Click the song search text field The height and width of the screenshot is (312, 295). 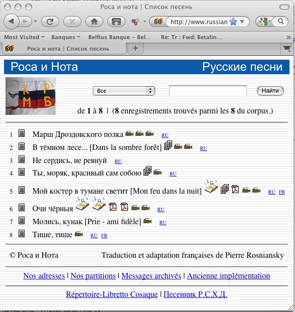coord(208,91)
